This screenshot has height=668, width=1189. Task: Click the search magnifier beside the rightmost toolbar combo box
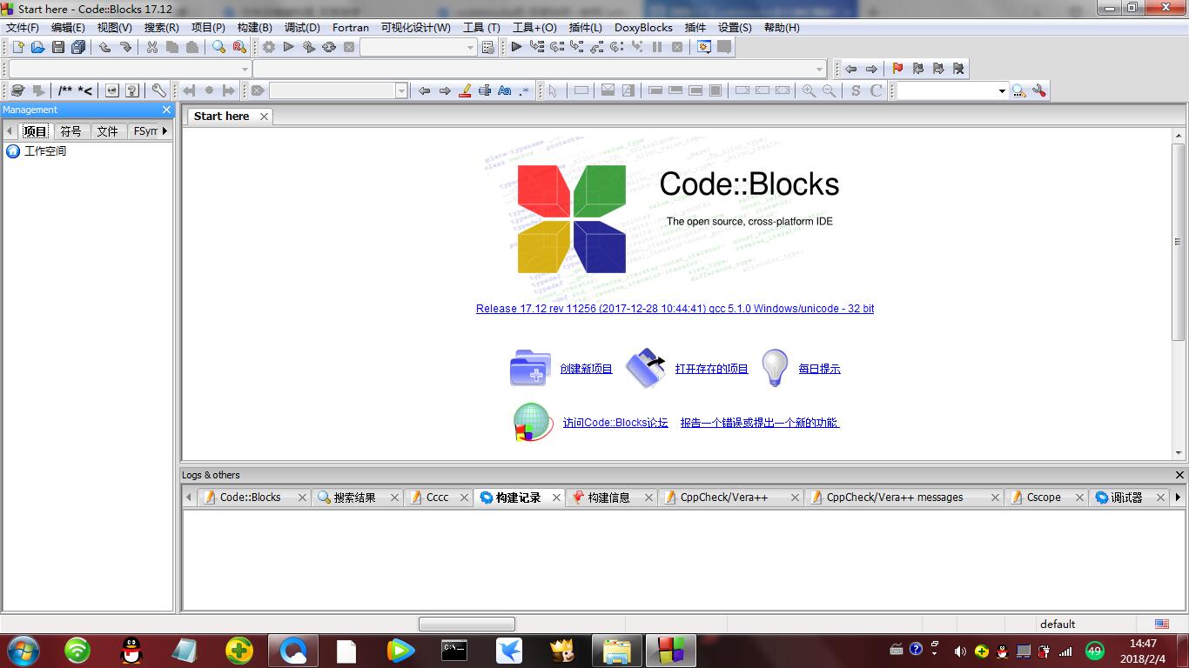(1018, 90)
